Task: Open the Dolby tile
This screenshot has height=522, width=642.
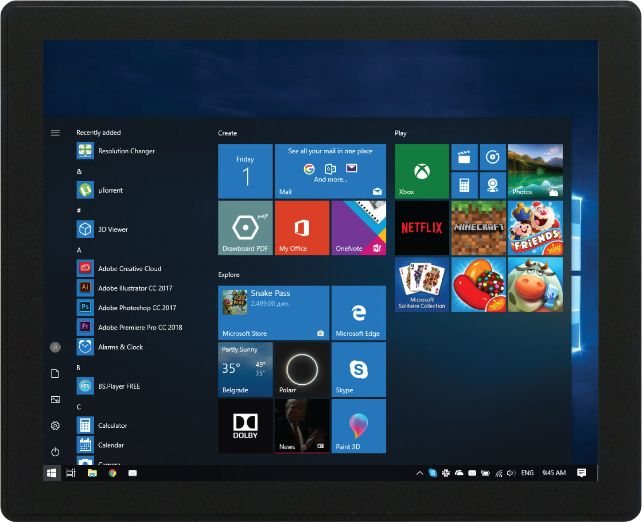Action: [245, 426]
